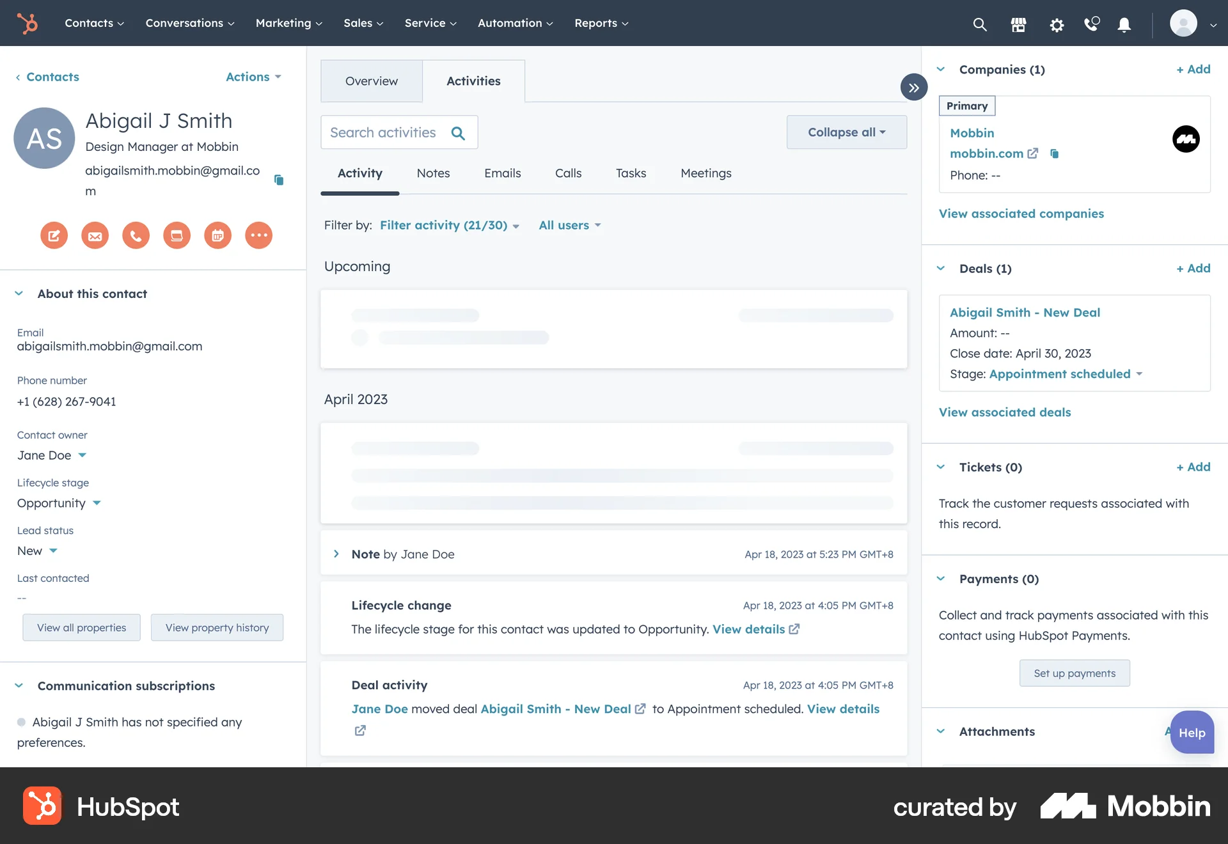Click the schedule meeting orange icon

pyautogui.click(x=218, y=235)
